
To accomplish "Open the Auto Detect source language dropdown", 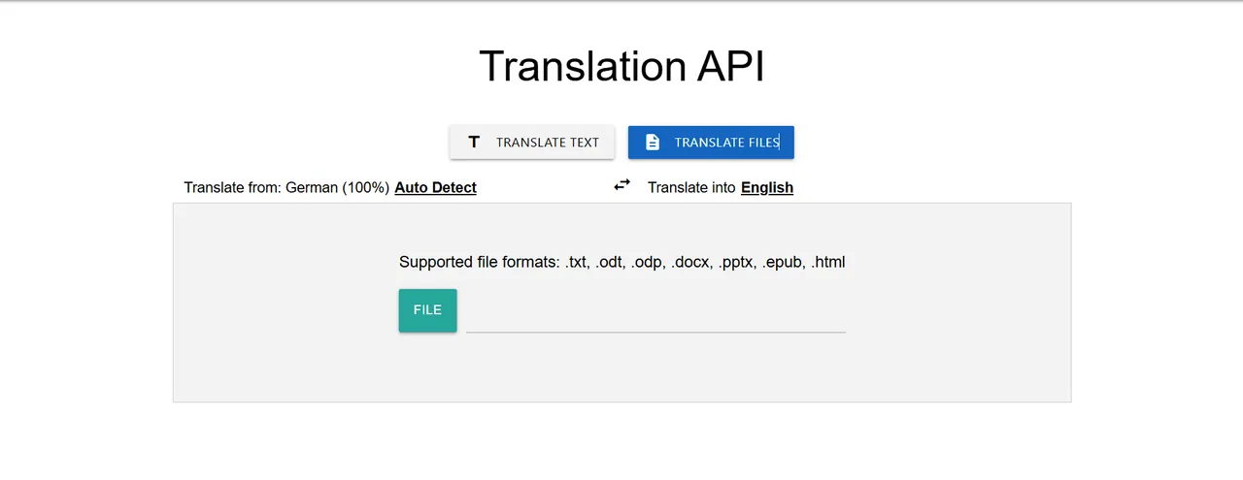I will [x=435, y=187].
